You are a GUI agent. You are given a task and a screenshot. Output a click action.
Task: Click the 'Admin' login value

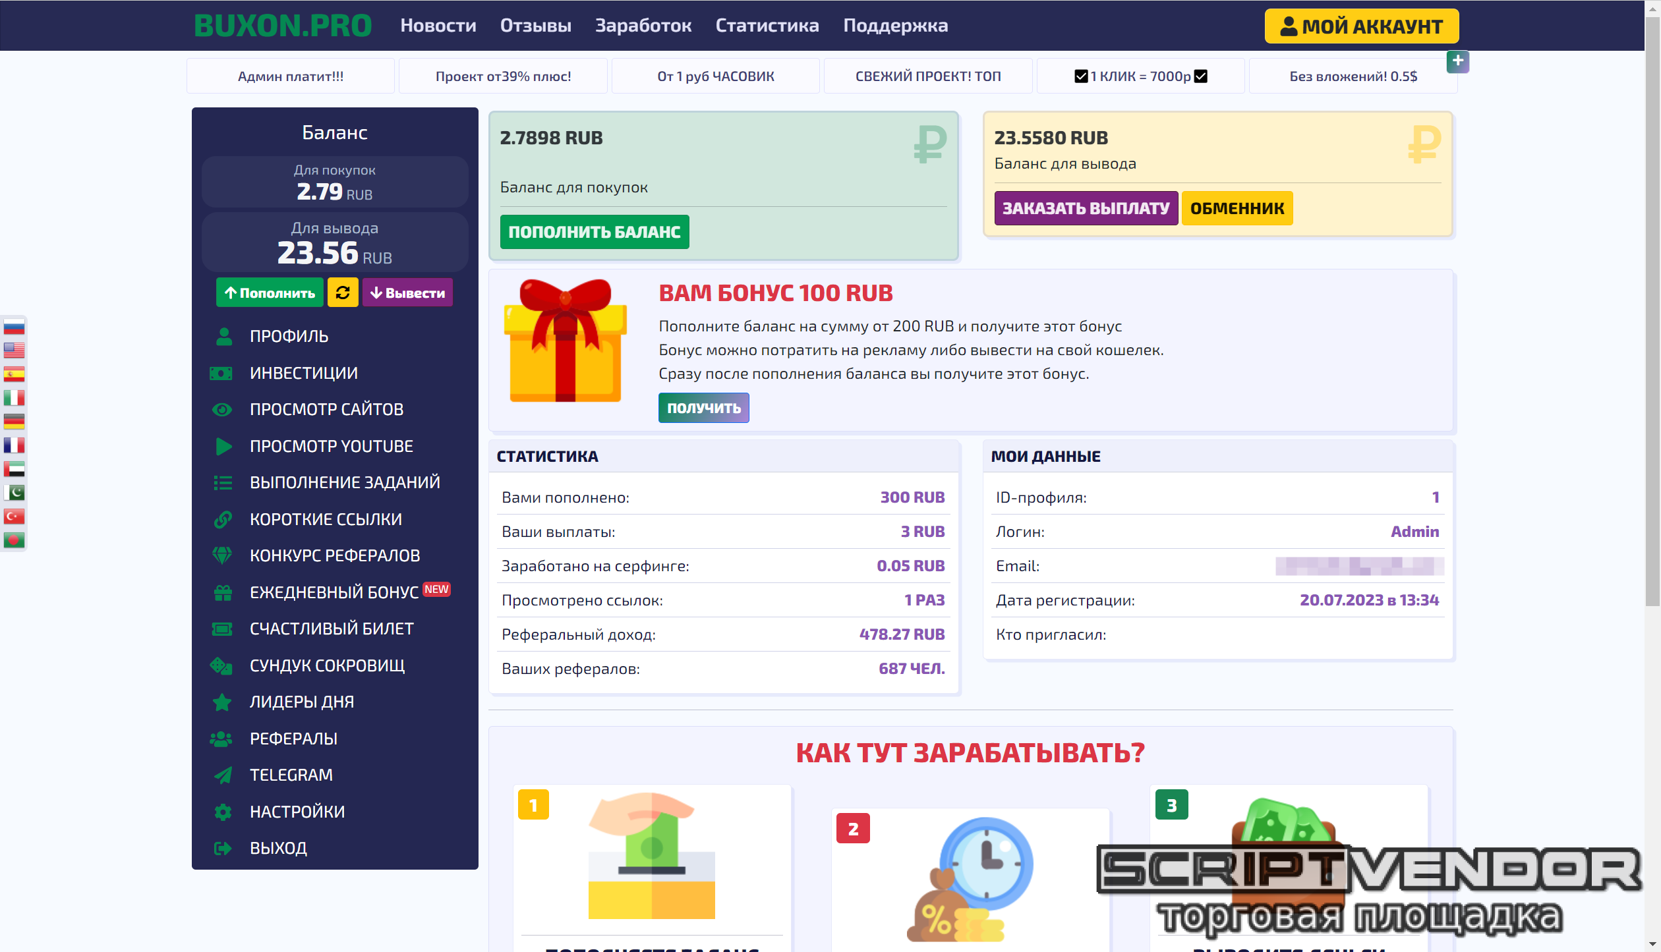coord(1414,532)
